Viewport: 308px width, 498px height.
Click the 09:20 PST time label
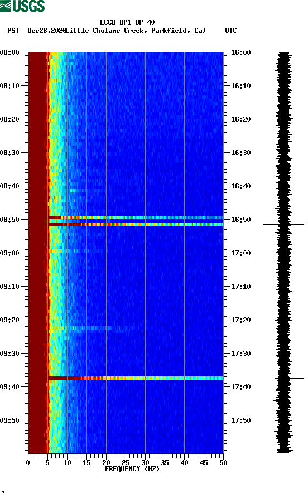click(x=9, y=320)
